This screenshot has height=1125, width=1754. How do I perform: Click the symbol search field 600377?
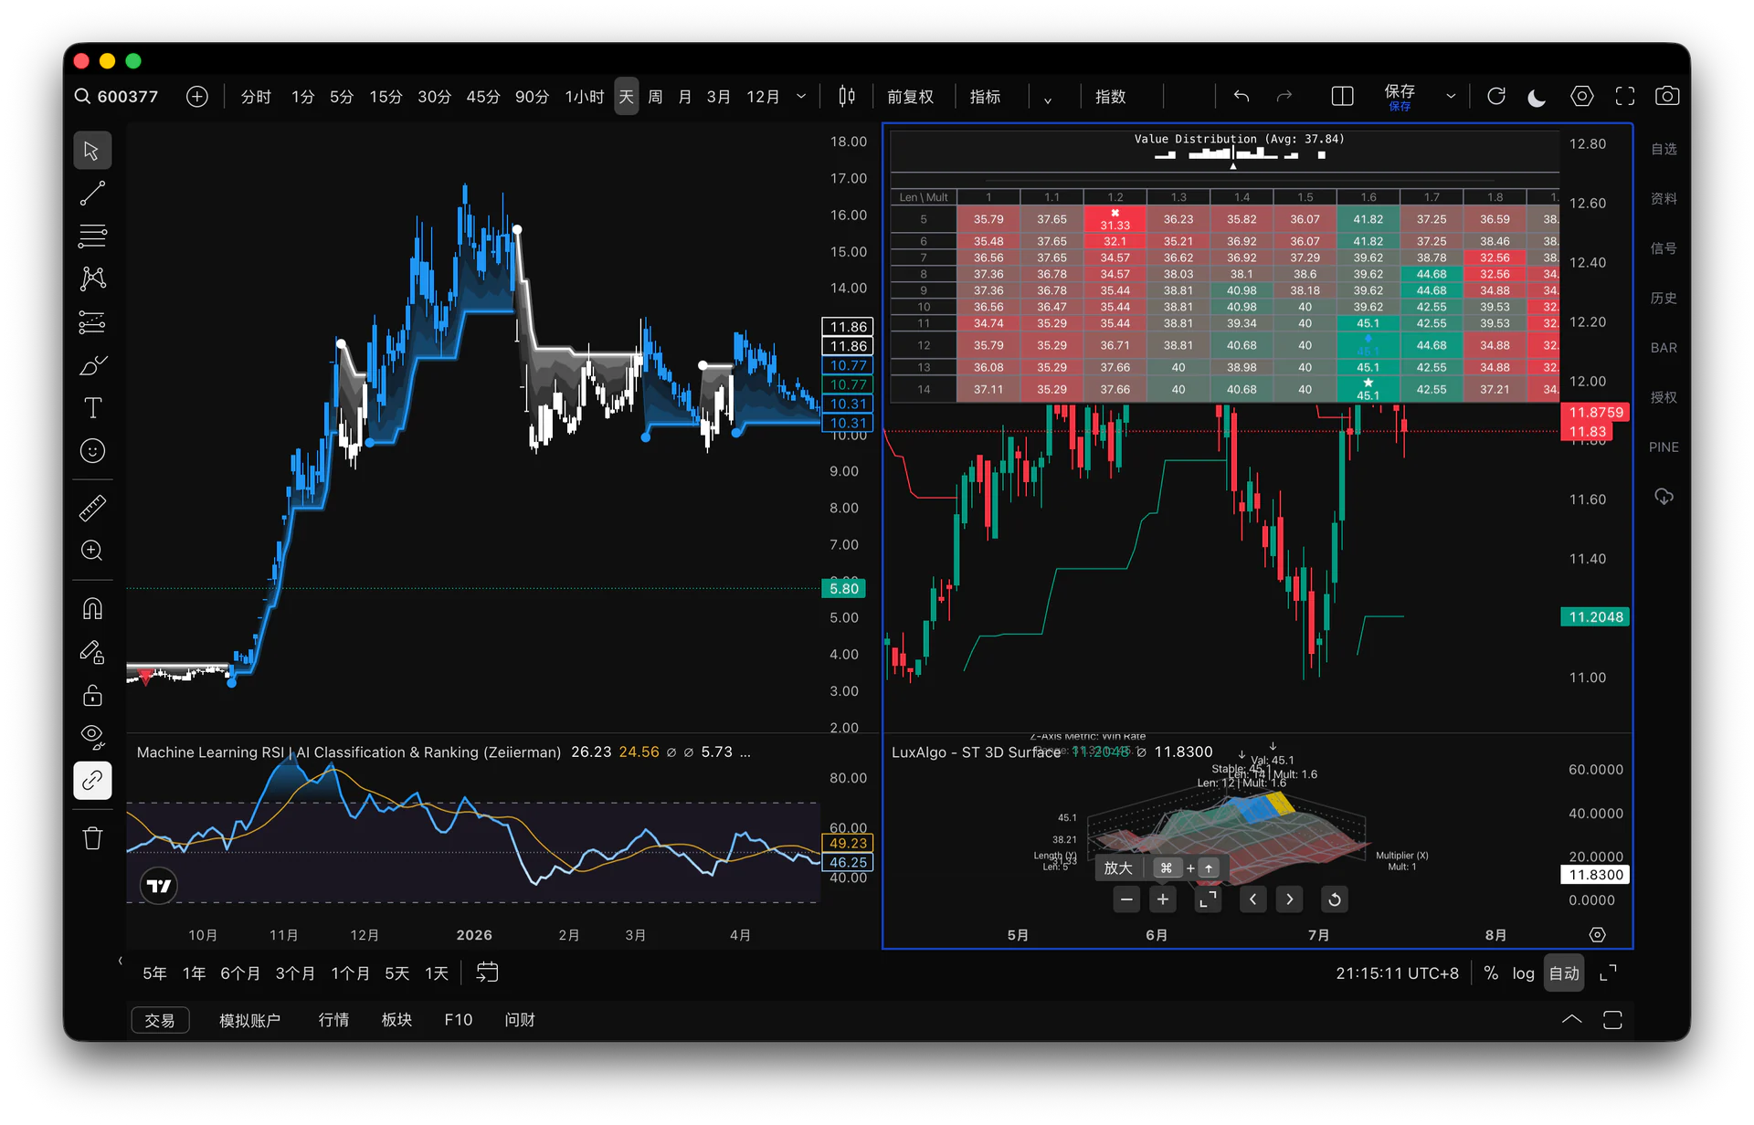117,97
